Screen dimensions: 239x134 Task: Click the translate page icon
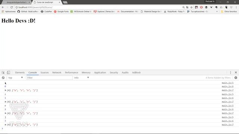coord(187,7)
